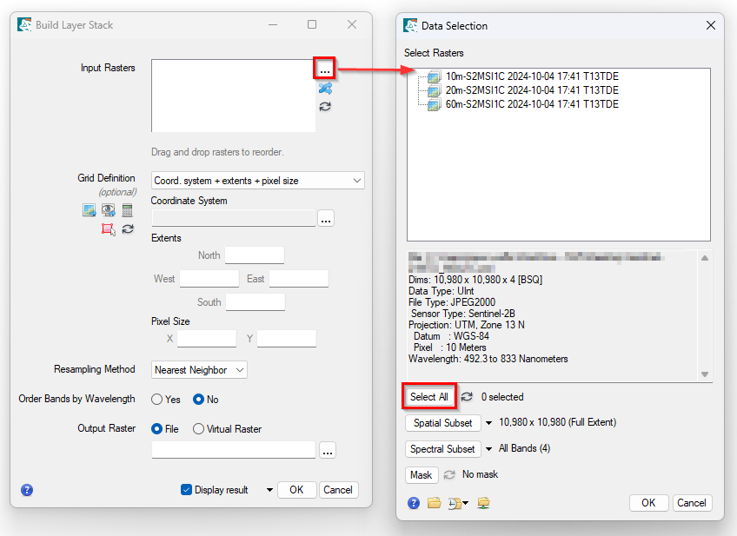737x536 pixels.
Task: Uncheck the Display result checkbox
Action: point(186,490)
